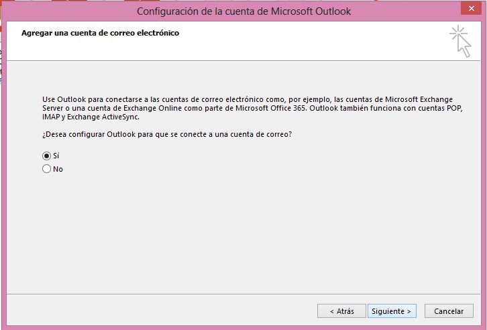This screenshot has width=487, height=330.
Task: Click the wizard cursor icon in header
Action: click(x=460, y=41)
